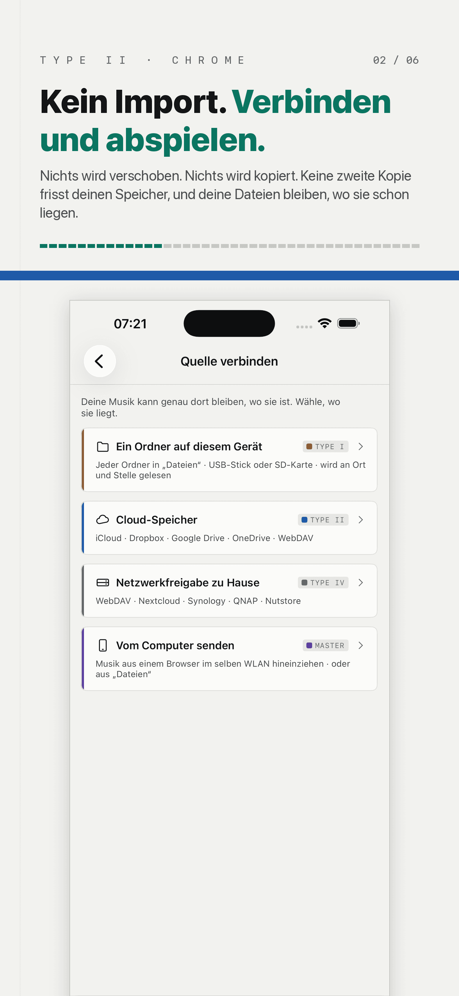
Task: Click the cloud icon next to Cloud-Speicher
Action: pos(102,520)
